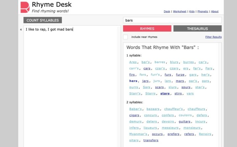This screenshot has width=237, height=147.
Task: Open the Filter Results link
Action: [x=213, y=37]
